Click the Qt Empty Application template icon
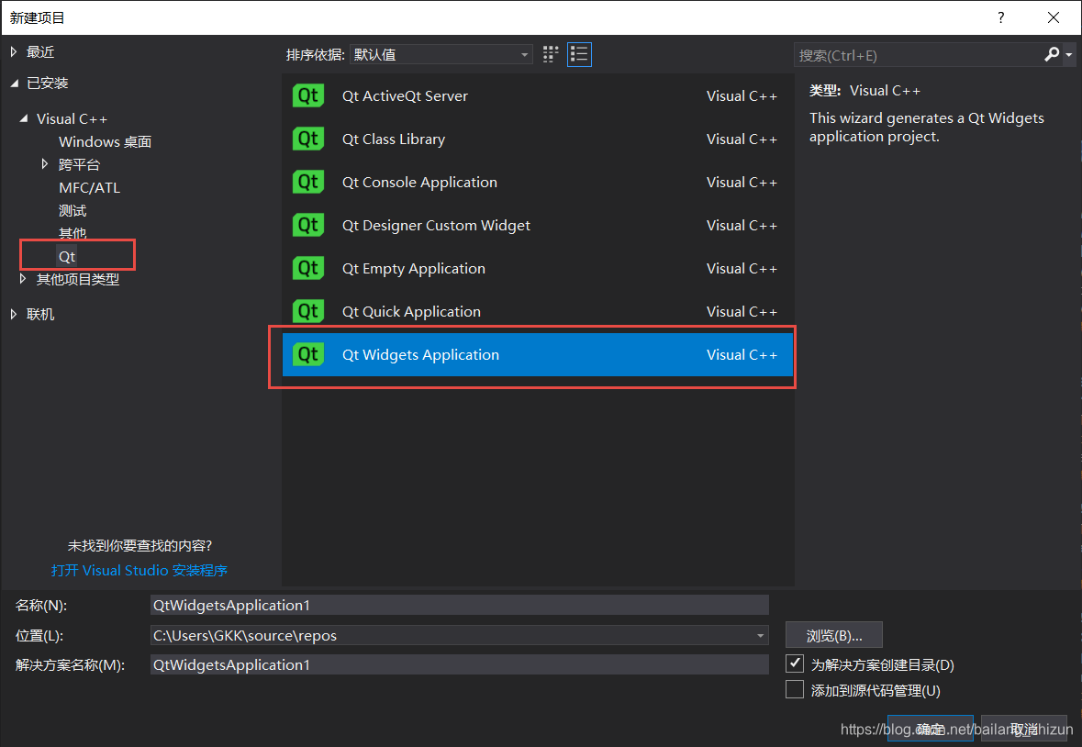The image size is (1082, 747). pos(307,268)
